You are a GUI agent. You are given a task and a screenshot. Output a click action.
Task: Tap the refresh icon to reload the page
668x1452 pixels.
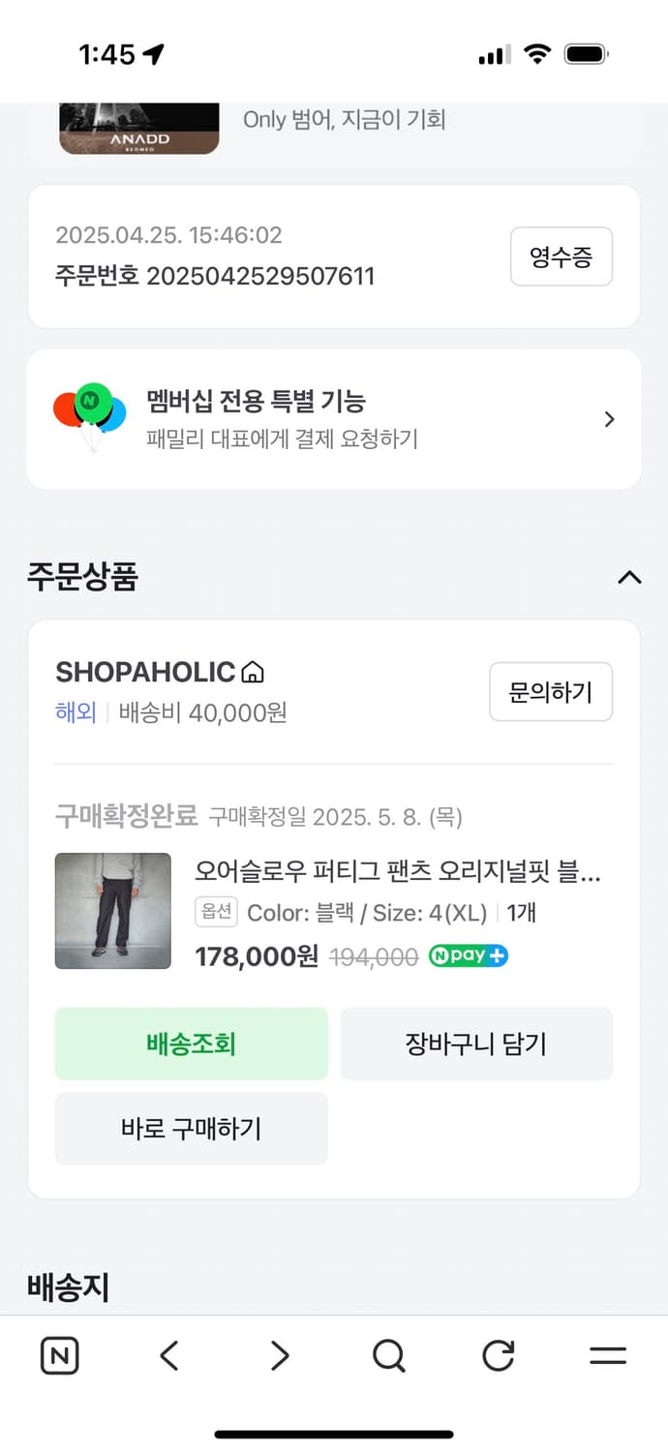pos(498,1355)
